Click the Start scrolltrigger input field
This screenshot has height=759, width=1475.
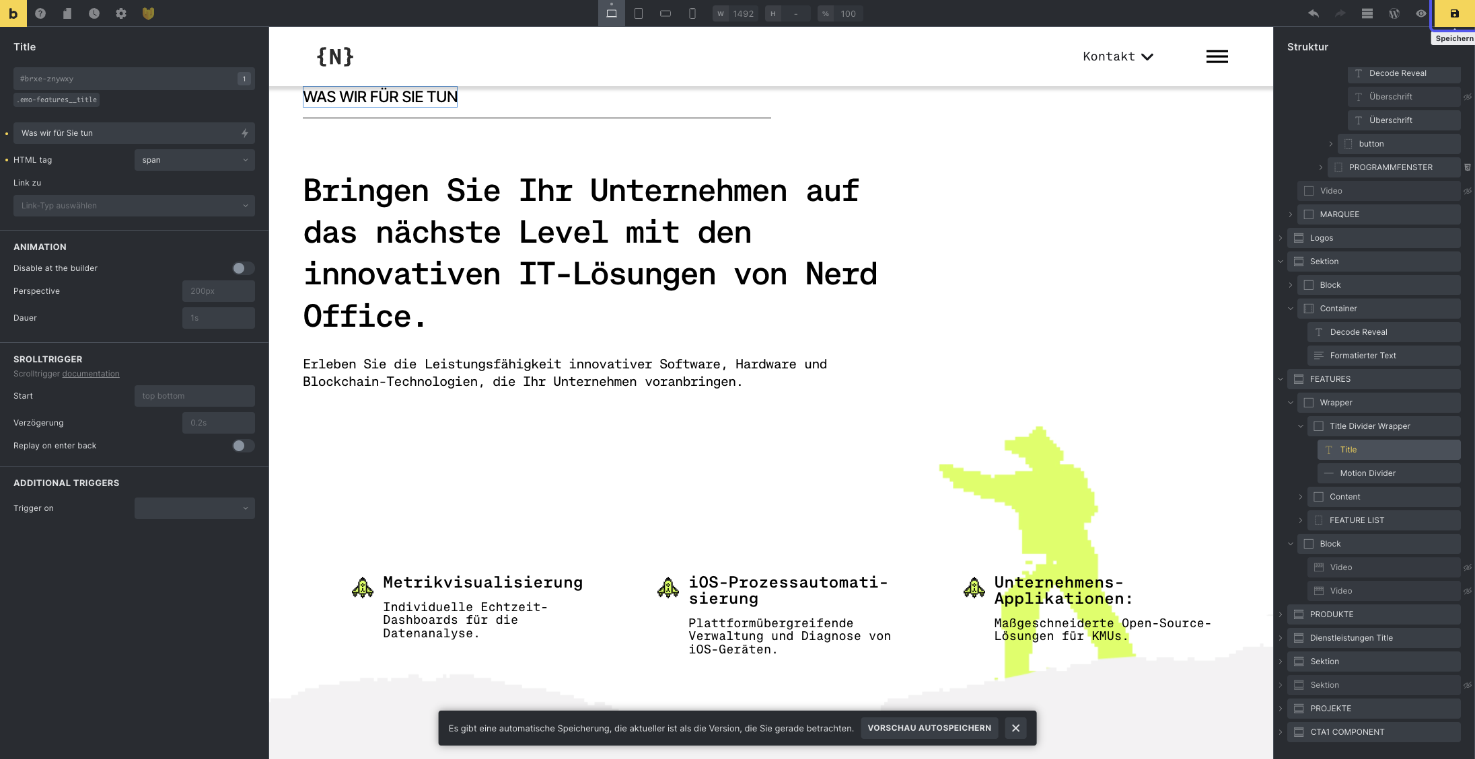pyautogui.click(x=194, y=396)
